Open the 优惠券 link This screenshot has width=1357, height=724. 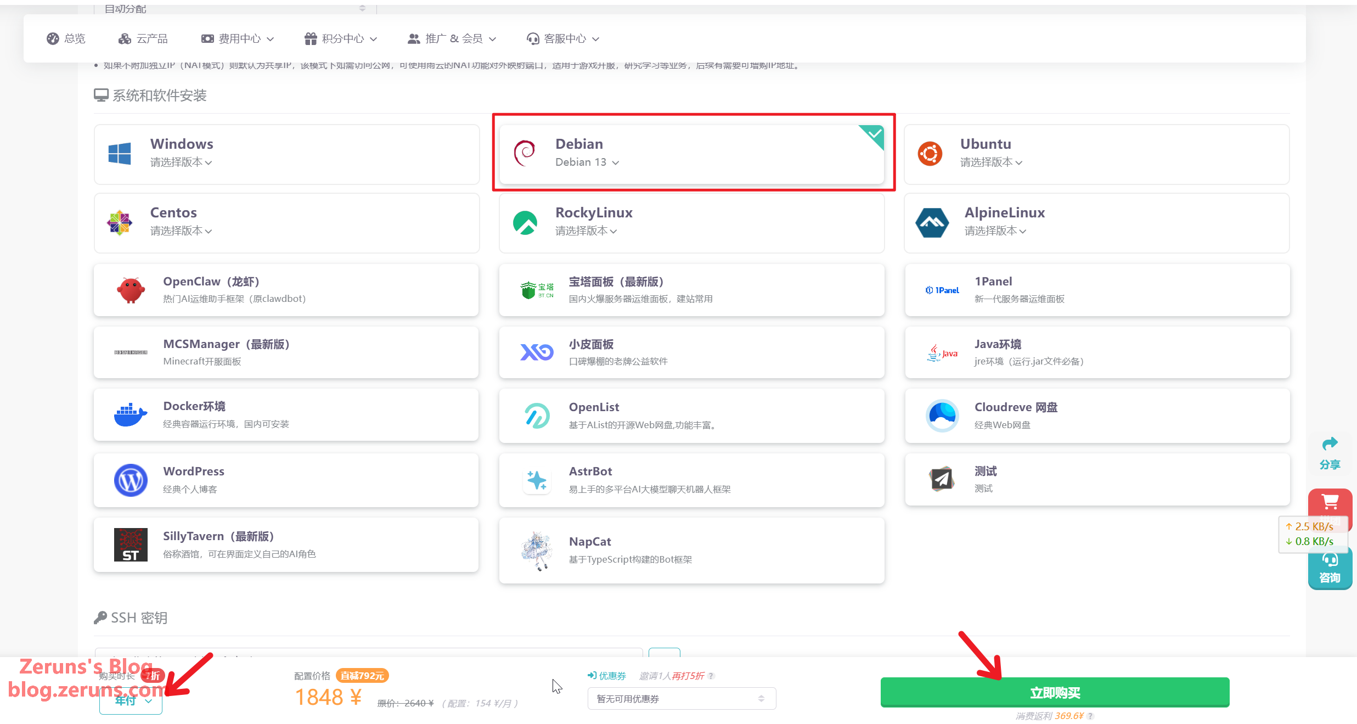[607, 676]
